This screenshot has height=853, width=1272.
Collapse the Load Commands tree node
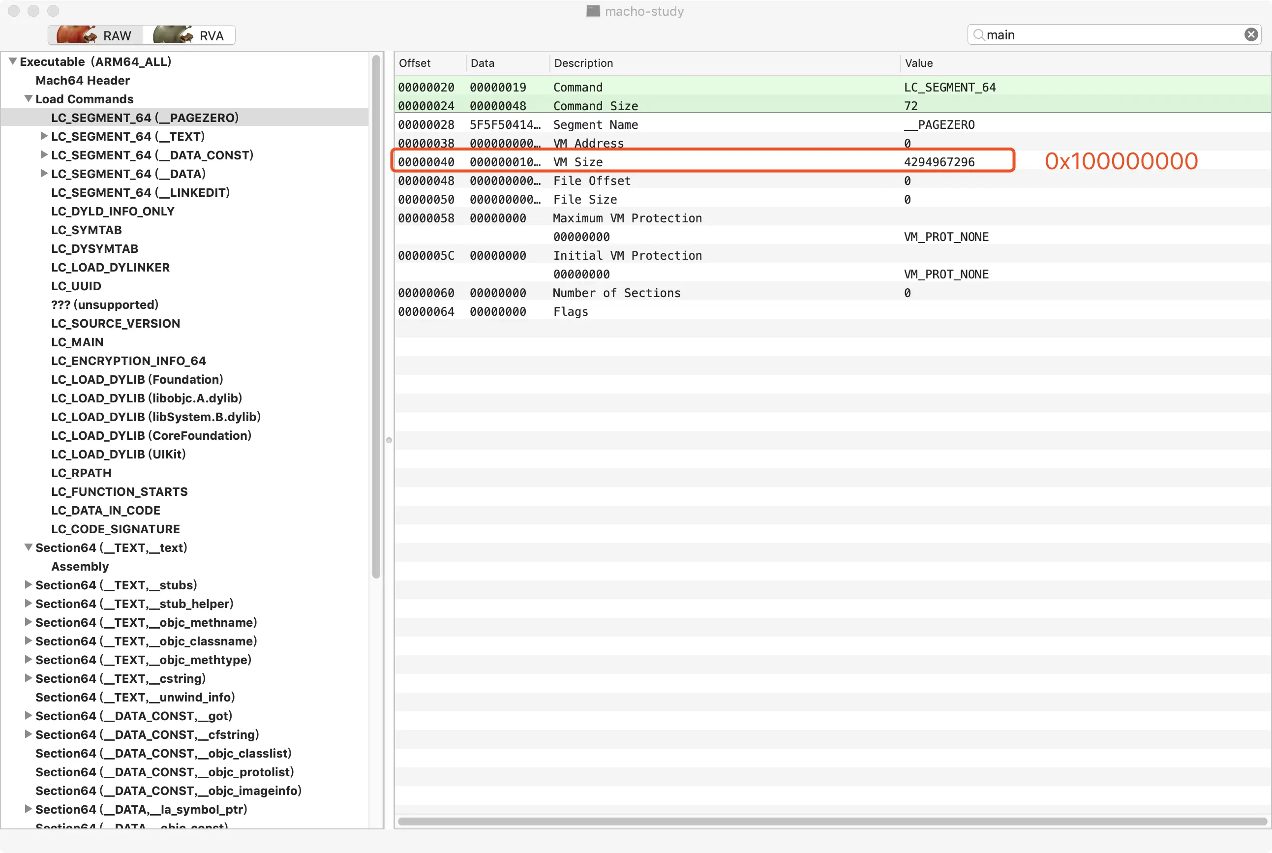pos(28,99)
